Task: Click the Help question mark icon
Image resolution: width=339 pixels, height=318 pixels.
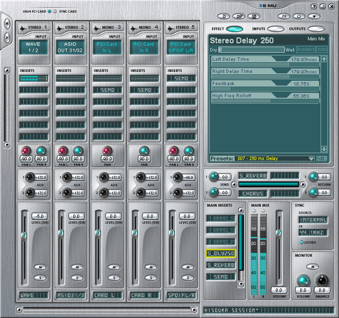Action: [314, 6]
